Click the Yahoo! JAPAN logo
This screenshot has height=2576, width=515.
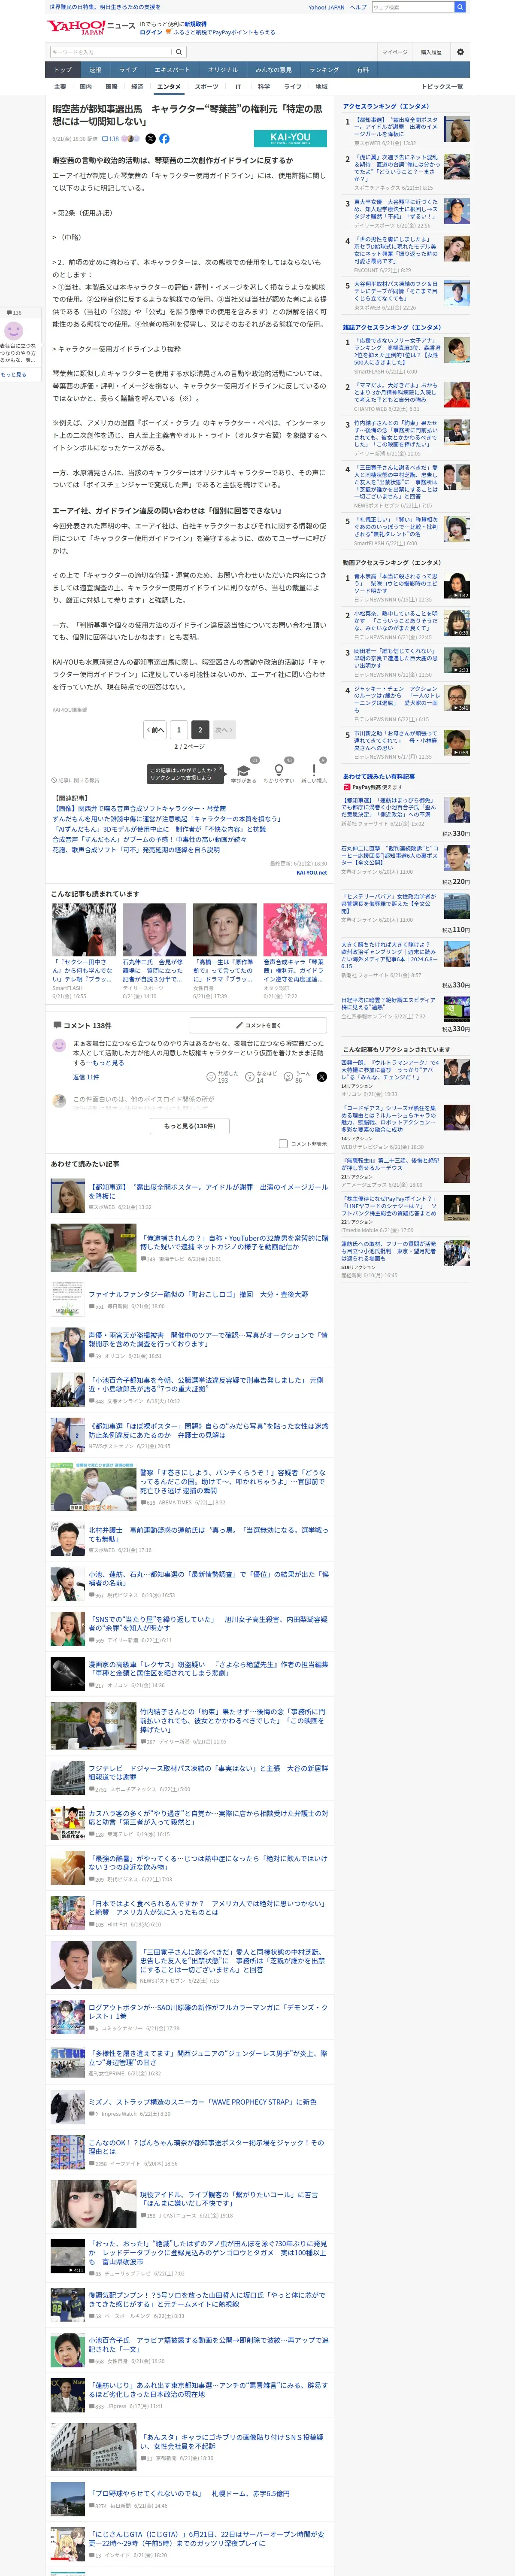tap(77, 27)
